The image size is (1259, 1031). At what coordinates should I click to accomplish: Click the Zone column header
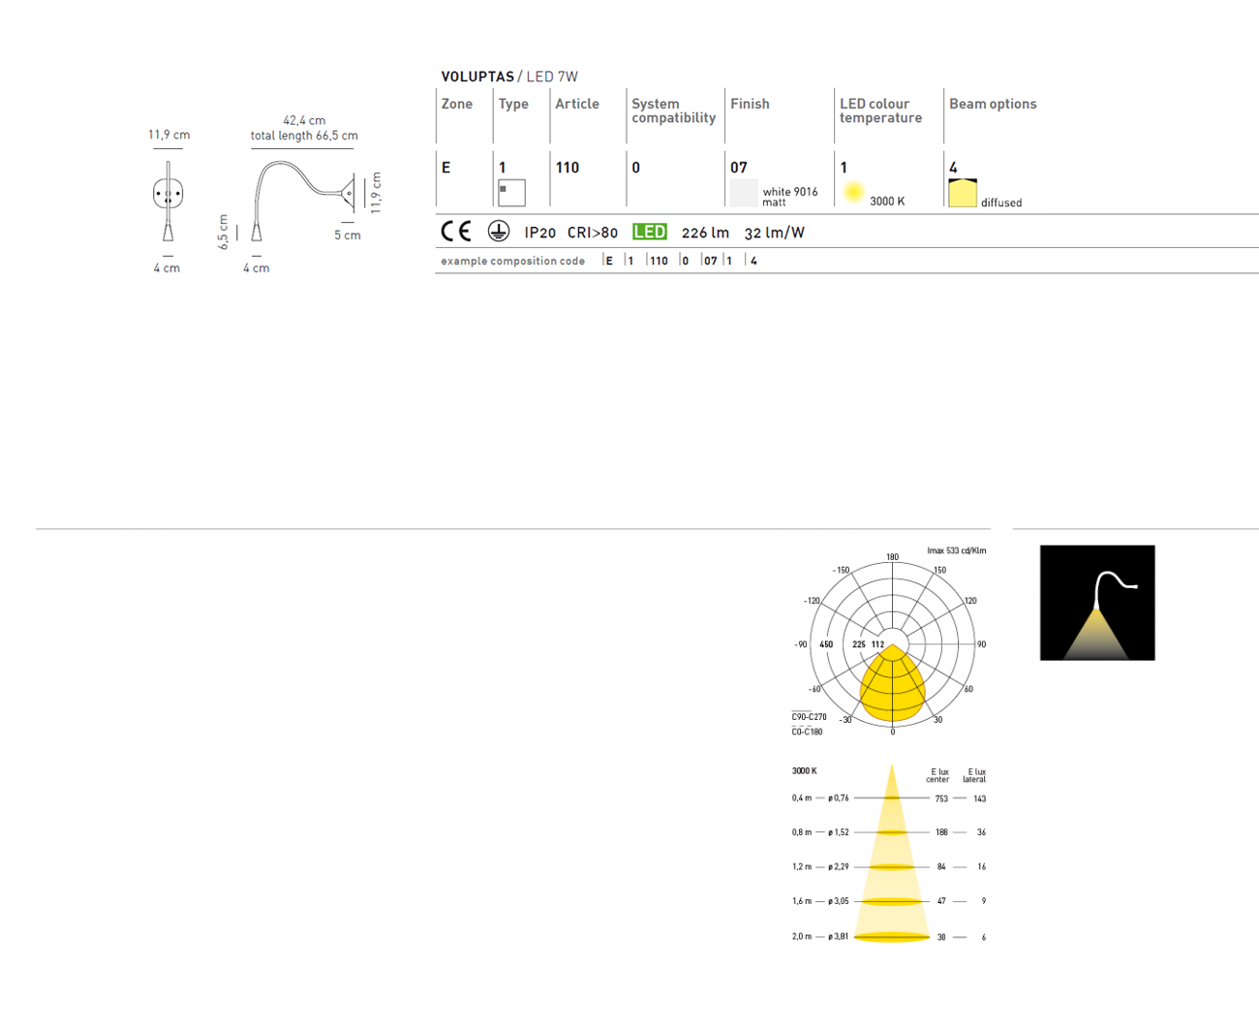(457, 104)
